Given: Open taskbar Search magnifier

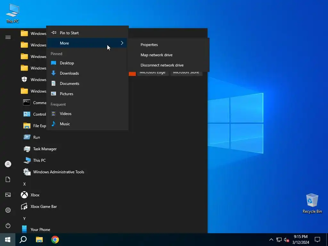Looking at the screenshot, I should tap(23, 240).
